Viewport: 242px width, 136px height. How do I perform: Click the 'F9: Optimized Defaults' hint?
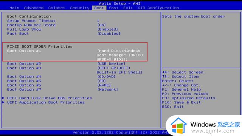(x=189, y=98)
